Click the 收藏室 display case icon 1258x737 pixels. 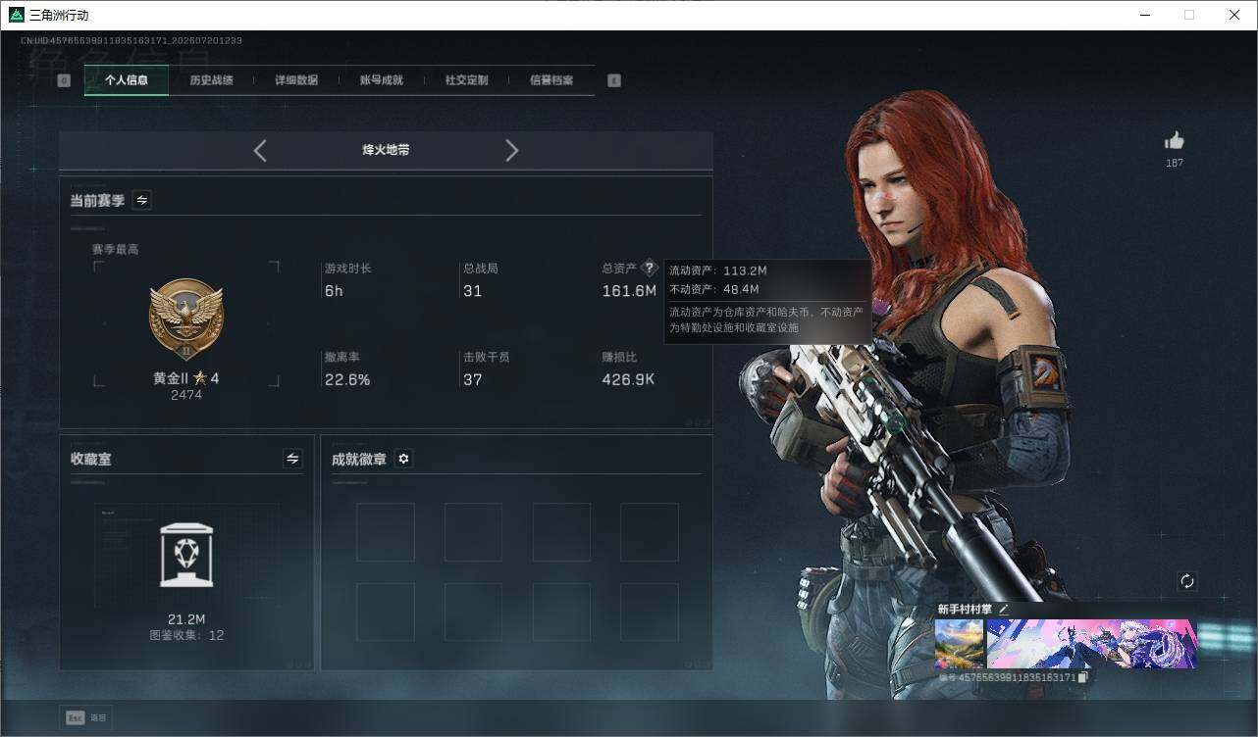(x=186, y=555)
